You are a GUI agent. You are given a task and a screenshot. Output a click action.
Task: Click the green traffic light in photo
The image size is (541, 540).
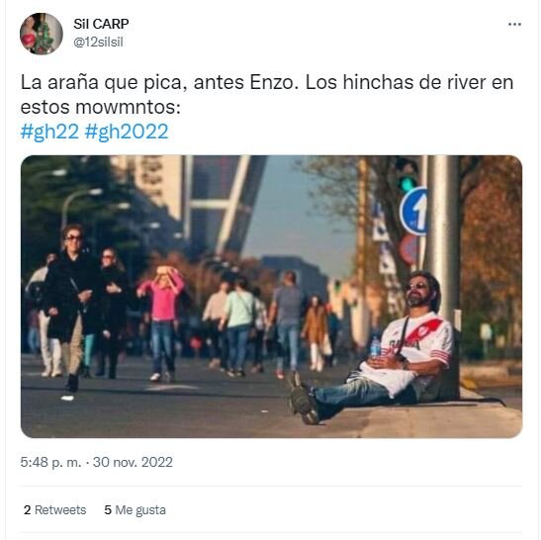(x=407, y=177)
